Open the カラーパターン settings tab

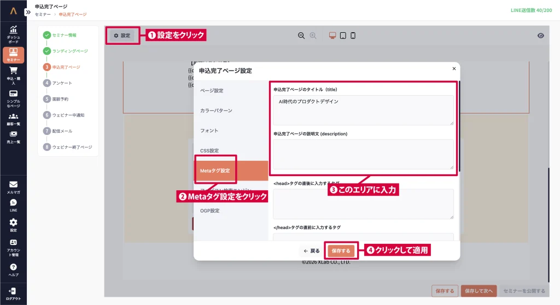click(216, 110)
